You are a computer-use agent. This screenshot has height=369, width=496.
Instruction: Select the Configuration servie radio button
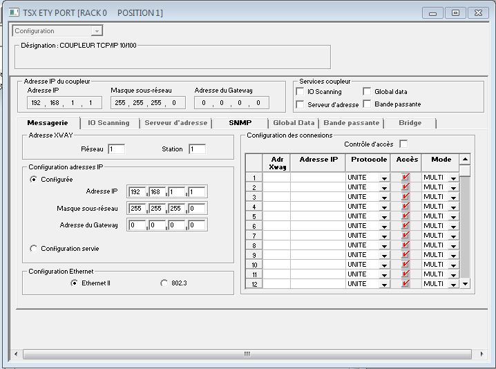click(33, 248)
